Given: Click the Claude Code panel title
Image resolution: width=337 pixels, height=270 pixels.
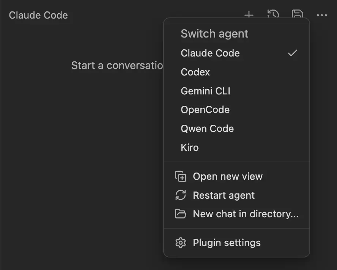Looking at the screenshot, I should pyautogui.click(x=38, y=15).
